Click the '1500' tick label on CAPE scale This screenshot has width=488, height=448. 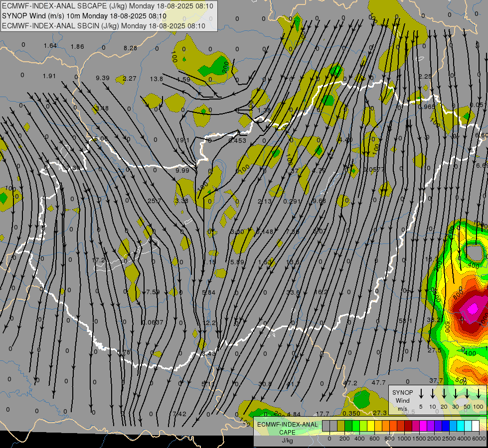419,439
